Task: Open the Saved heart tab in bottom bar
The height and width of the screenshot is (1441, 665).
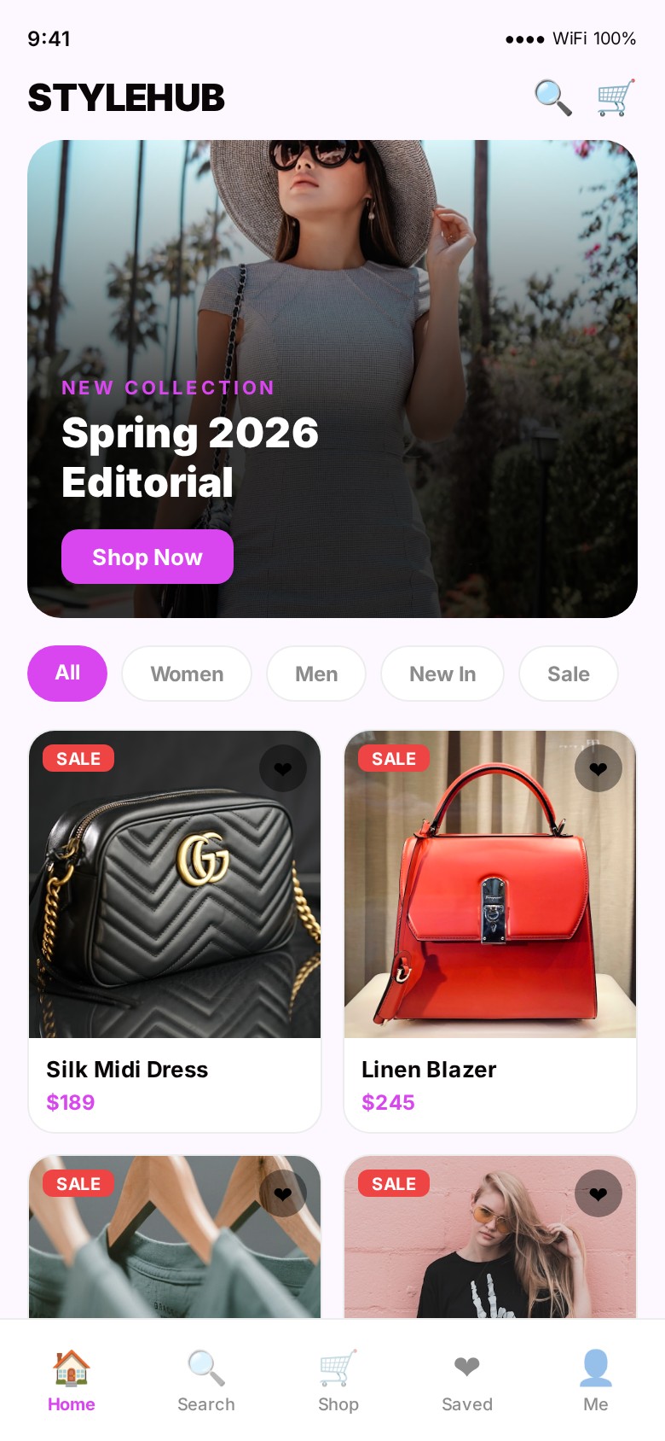Action: point(467,1380)
